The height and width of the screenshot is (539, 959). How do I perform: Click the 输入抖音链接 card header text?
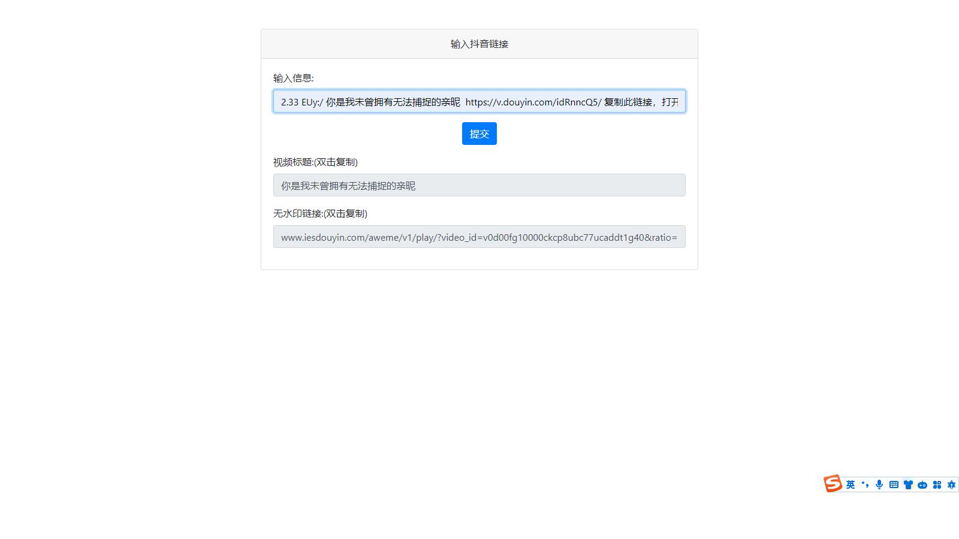click(479, 44)
